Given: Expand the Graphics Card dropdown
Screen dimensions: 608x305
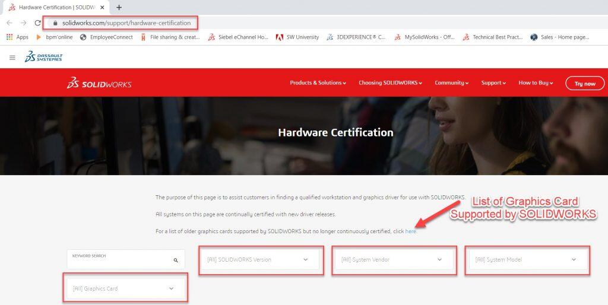Looking at the screenshot, I should (125, 288).
